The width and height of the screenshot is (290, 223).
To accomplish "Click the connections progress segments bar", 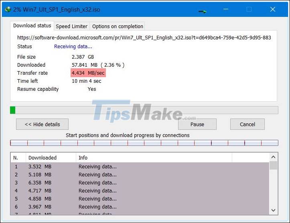I will [144, 143].
